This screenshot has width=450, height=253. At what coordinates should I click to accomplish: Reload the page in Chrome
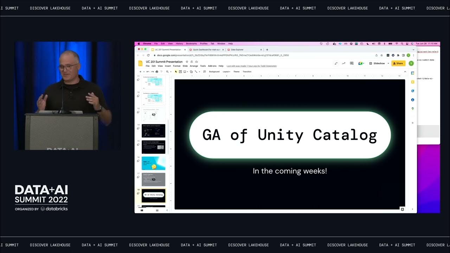148,55
